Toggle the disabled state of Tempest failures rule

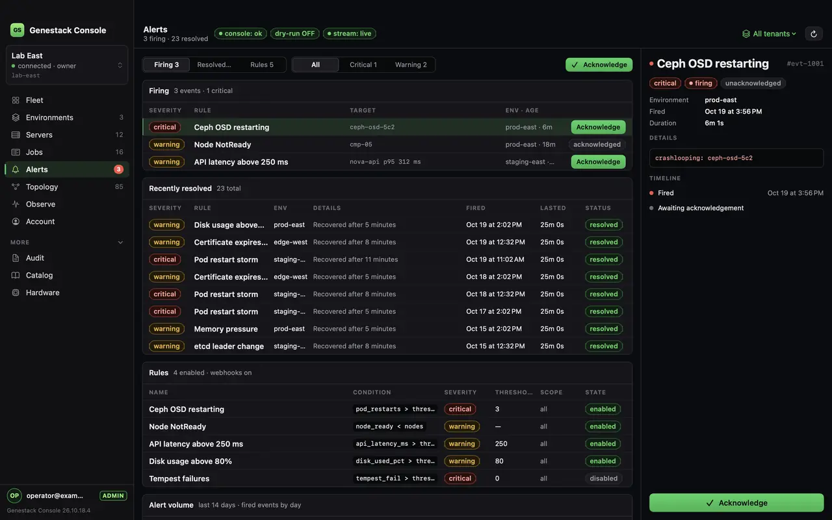click(604, 478)
